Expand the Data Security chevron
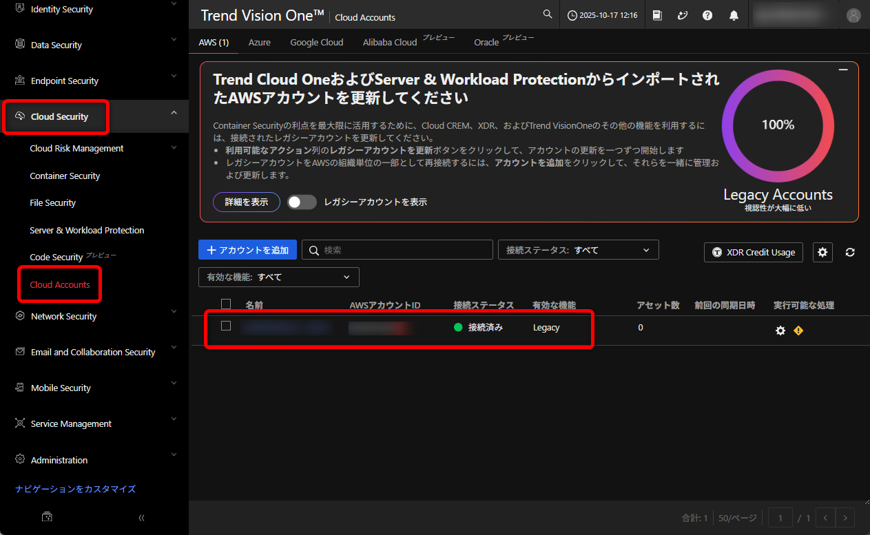The image size is (870, 535). [x=174, y=40]
